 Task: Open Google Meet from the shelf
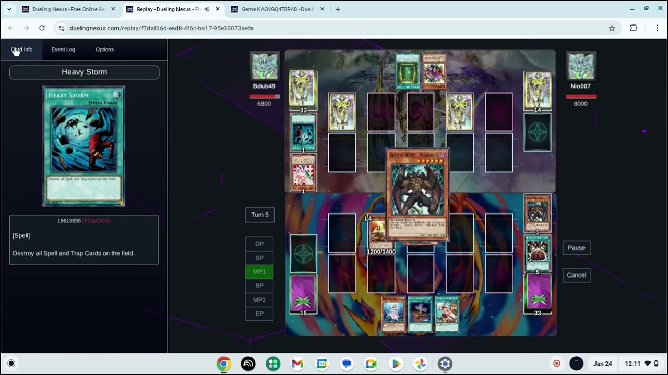click(x=371, y=364)
